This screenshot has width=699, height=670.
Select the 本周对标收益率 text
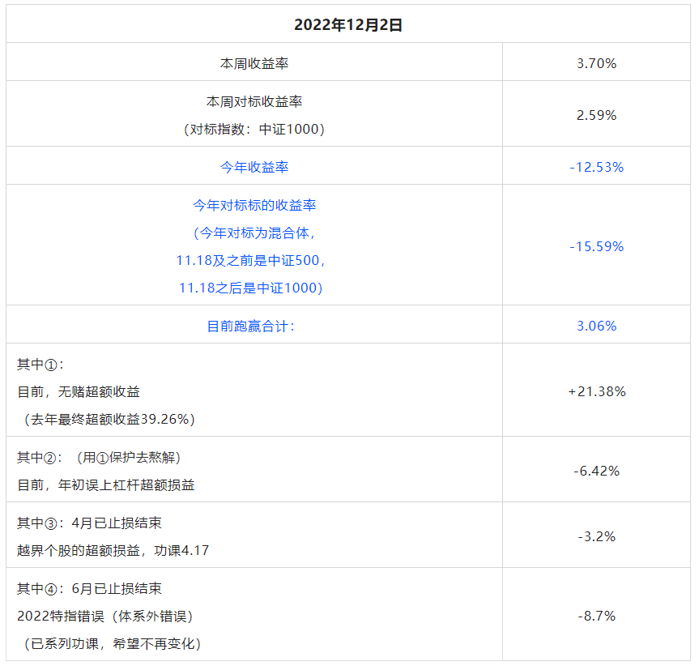(x=254, y=102)
